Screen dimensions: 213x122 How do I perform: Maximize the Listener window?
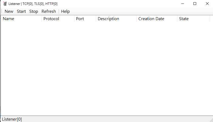coord(195,4)
